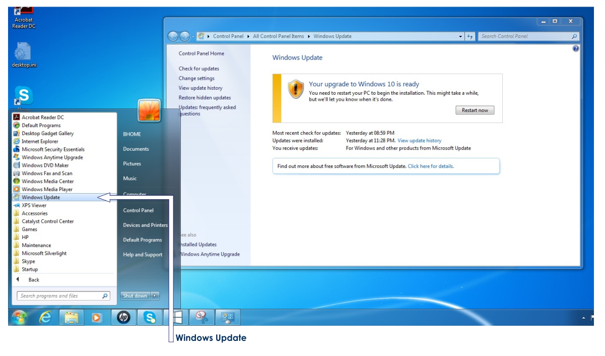Open the Windows Update help icon

[576, 48]
